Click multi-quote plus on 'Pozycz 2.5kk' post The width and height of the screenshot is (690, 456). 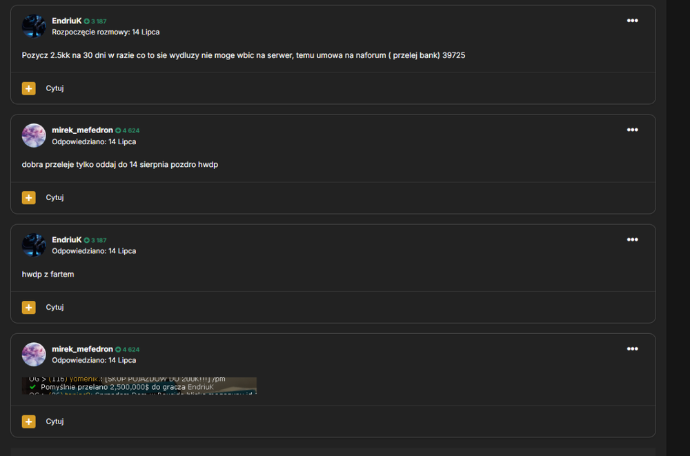click(28, 88)
